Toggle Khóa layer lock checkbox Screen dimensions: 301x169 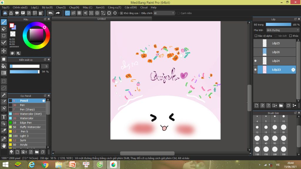290,36
